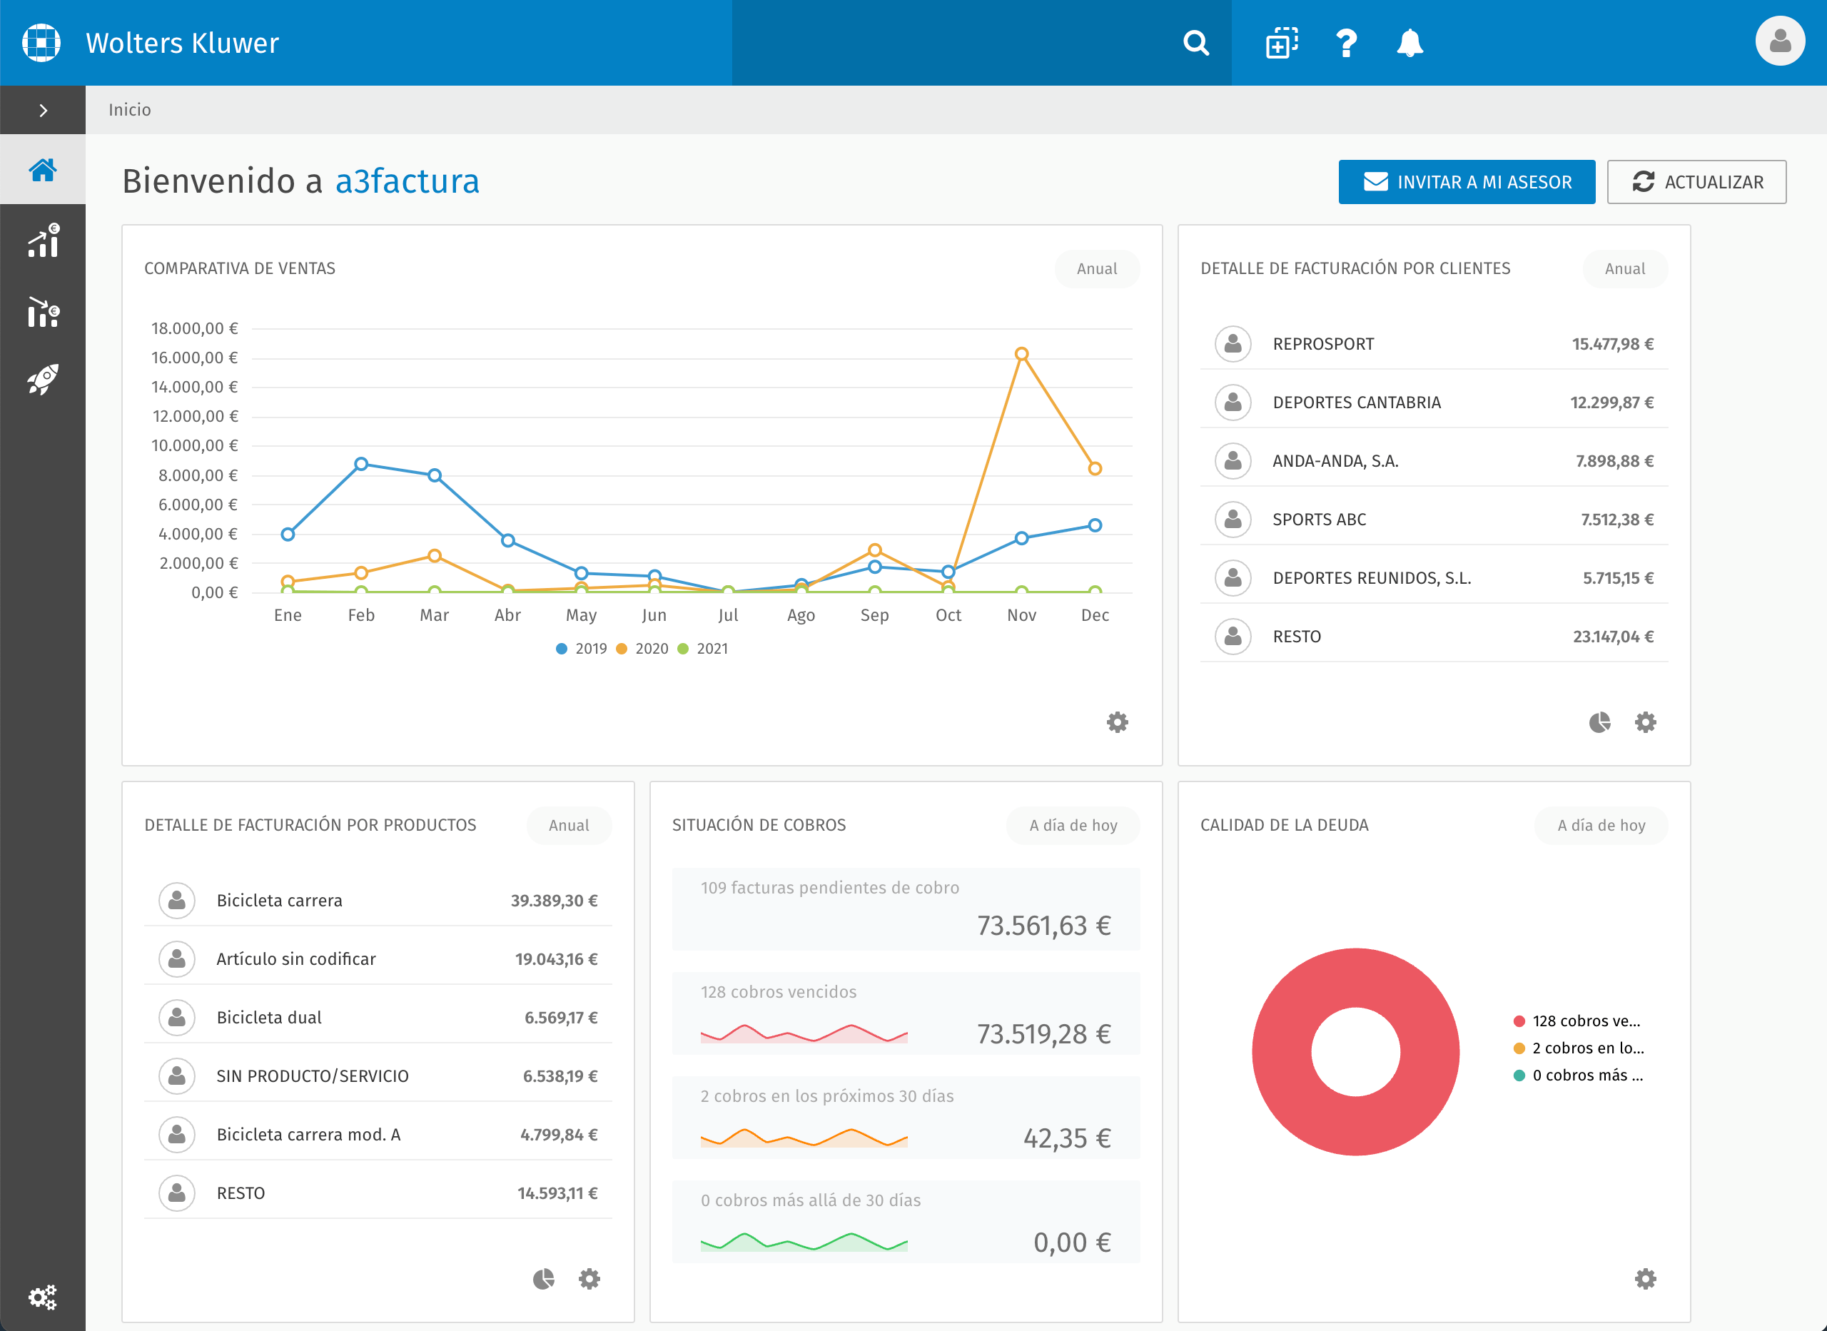Open gear settings of products billing card
1827x1331 pixels.
click(589, 1279)
